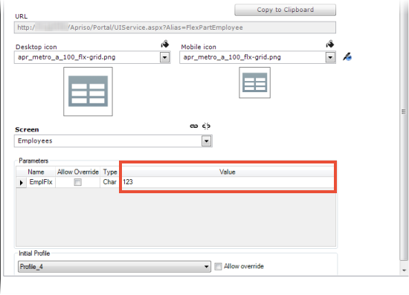409x295 pixels.
Task: Click the 123 value cell
Action: (x=228, y=182)
